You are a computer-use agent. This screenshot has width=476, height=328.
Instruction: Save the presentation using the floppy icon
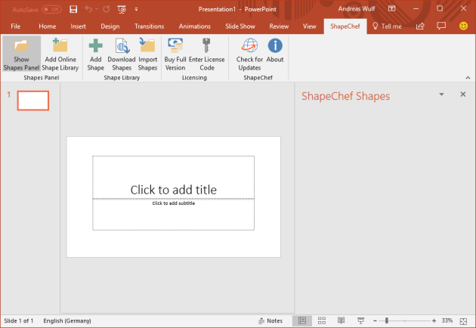click(73, 9)
